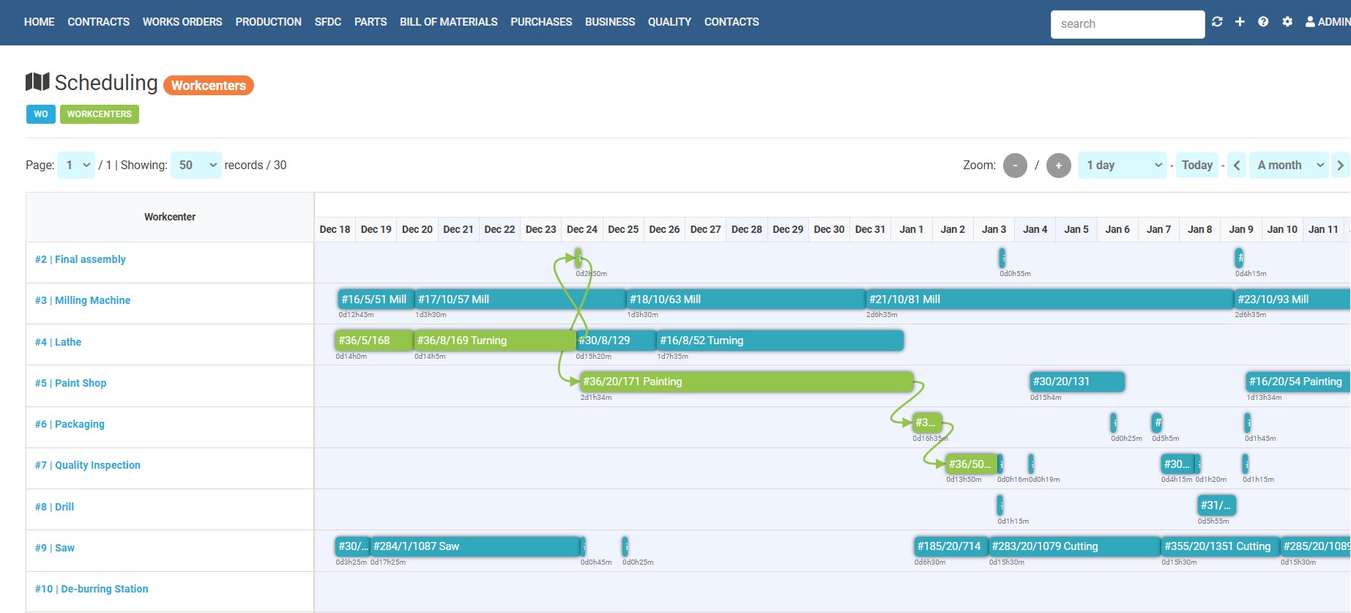1351x613 pixels.
Task: Open the records per page dropdown
Action: 196,166
